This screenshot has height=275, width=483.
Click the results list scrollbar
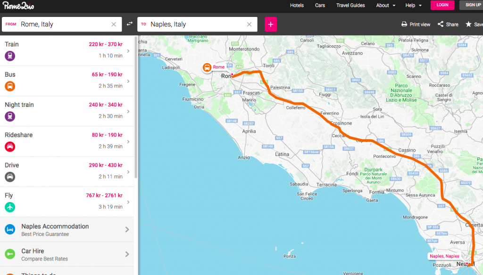click(136, 108)
